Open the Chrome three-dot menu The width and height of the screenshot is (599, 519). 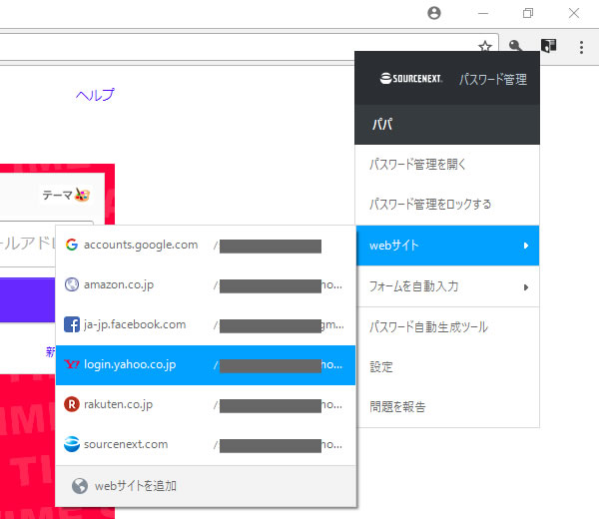pyautogui.click(x=581, y=47)
